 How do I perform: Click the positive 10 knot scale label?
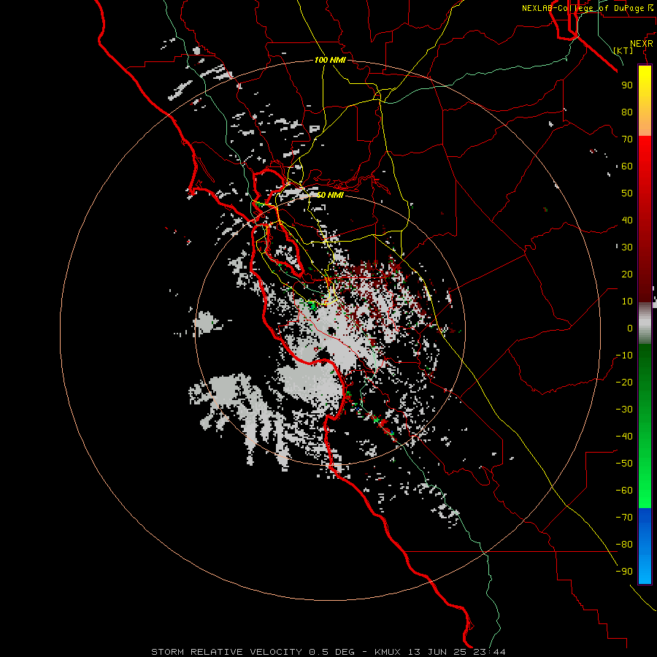point(627,301)
